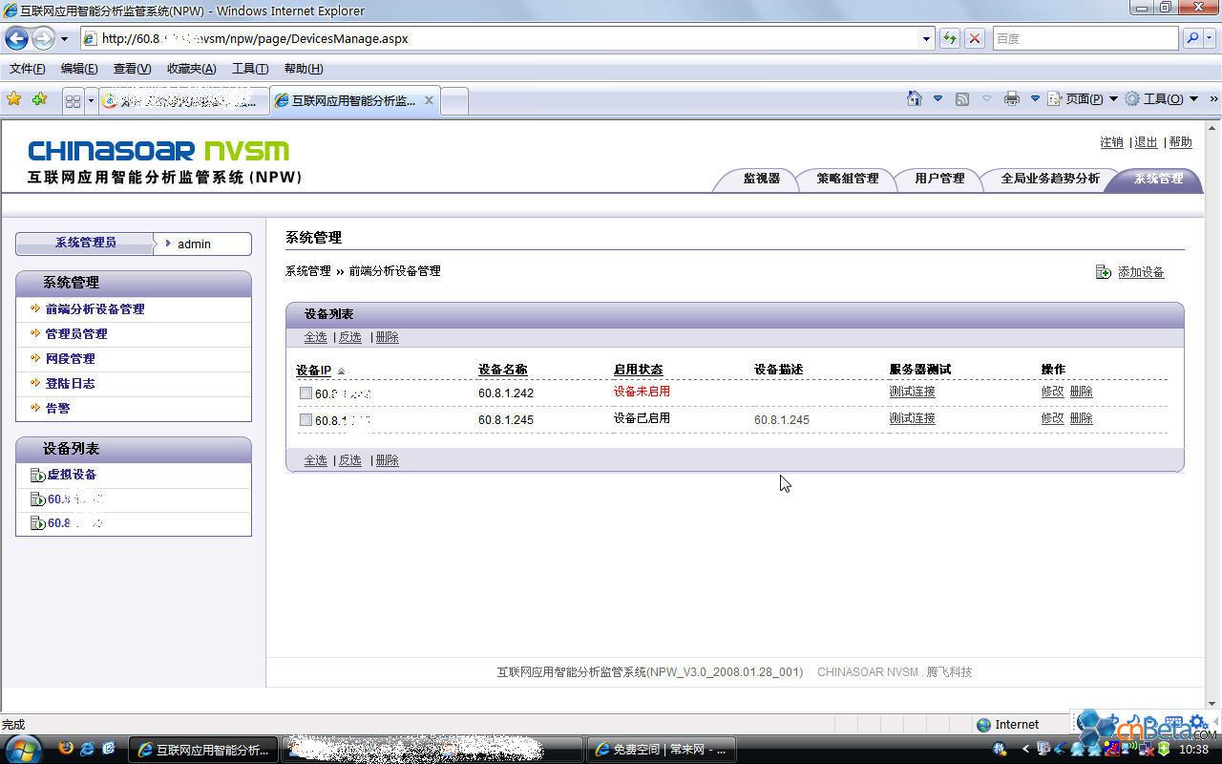Open the 收藏夹(A) menu
This screenshot has height=764, width=1222.
pos(191,69)
